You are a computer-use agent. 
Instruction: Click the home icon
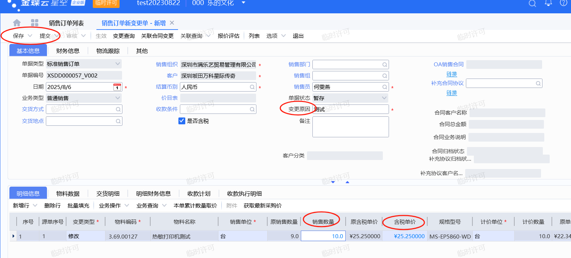click(x=17, y=23)
